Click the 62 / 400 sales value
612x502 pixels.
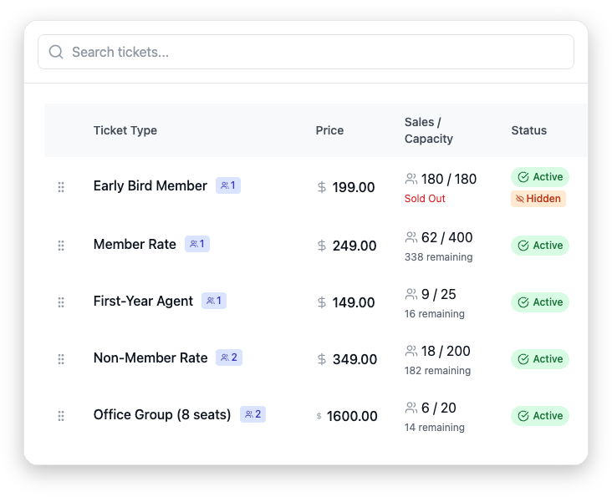(x=447, y=237)
